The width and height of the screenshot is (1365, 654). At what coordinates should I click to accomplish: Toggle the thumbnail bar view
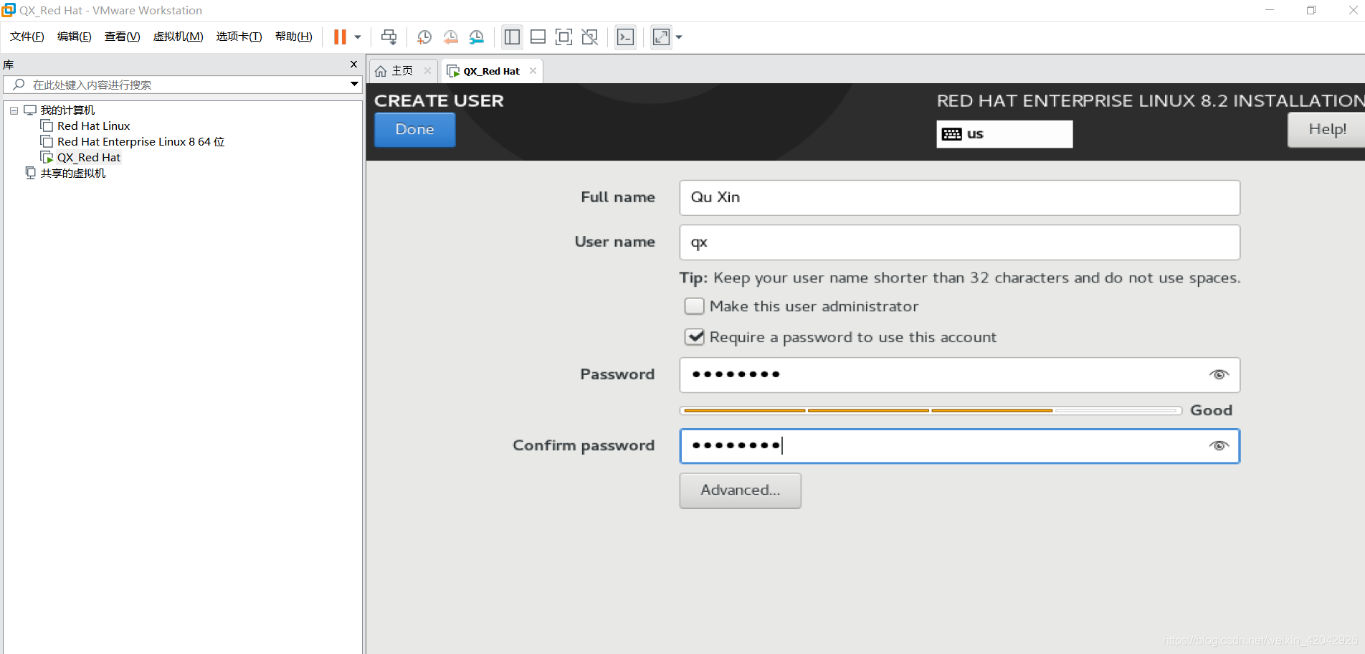[538, 37]
